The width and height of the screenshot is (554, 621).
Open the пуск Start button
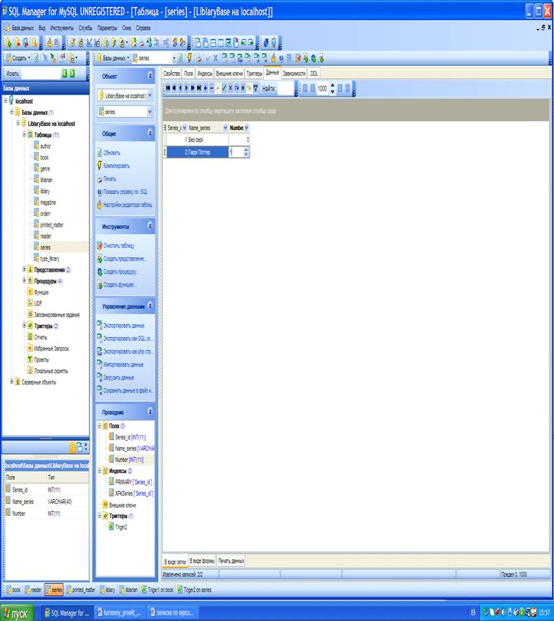pos(17,613)
